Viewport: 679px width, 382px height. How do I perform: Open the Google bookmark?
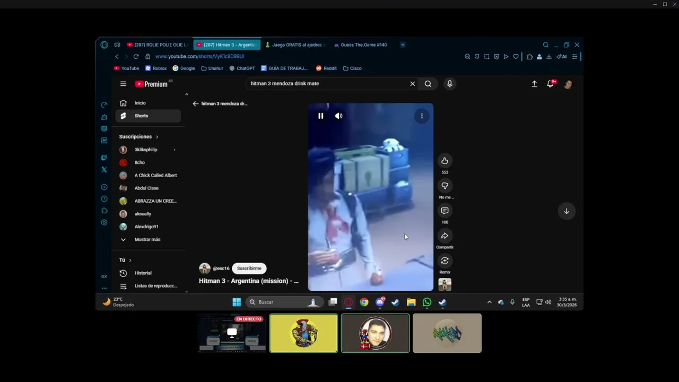pos(184,68)
